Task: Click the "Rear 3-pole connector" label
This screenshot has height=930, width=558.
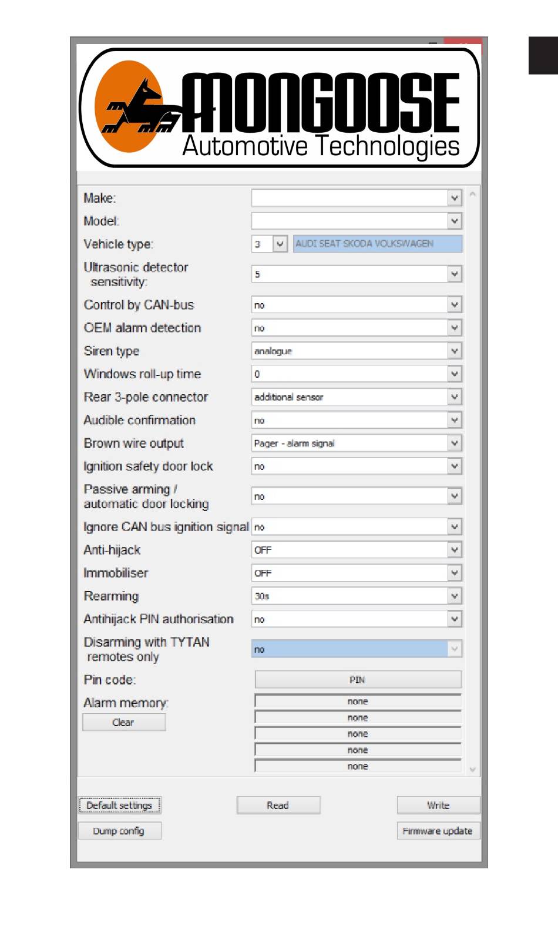Action: tap(146, 397)
